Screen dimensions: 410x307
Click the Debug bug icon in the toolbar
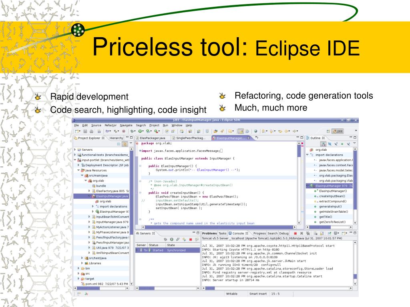click(x=132, y=131)
